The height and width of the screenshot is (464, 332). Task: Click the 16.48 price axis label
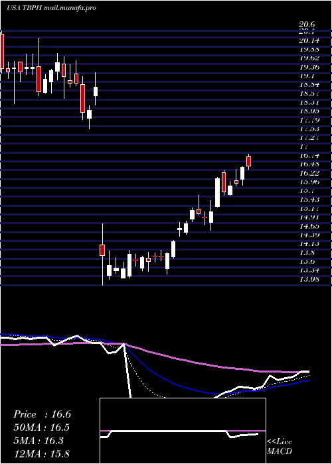point(309,164)
